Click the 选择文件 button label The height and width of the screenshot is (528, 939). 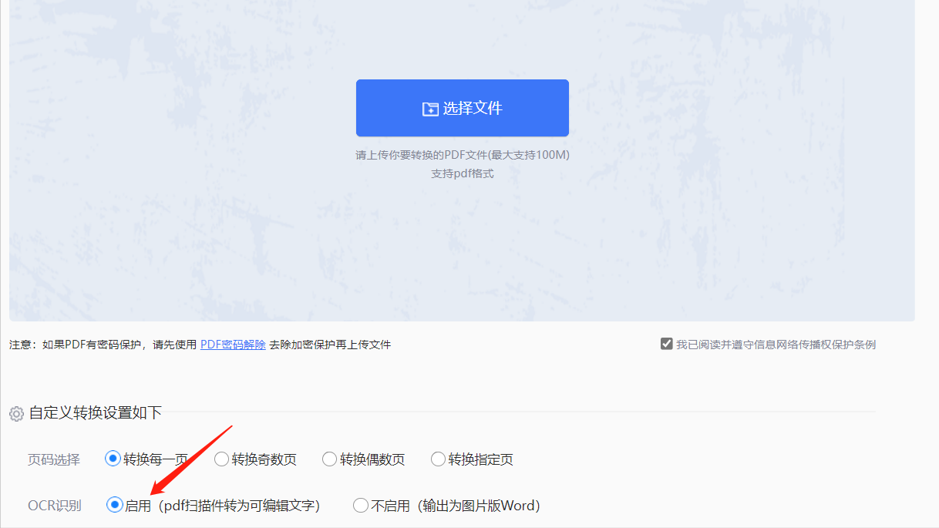point(473,109)
